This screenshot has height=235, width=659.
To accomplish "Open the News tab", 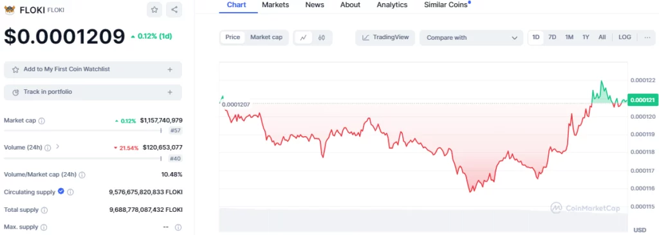I will point(315,5).
